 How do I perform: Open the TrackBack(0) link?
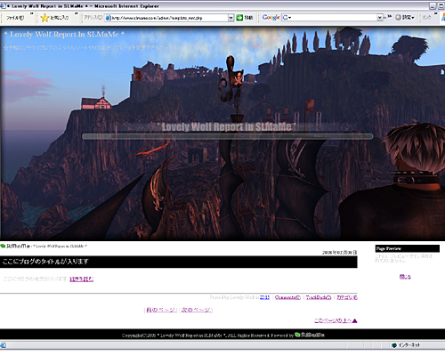319,297
